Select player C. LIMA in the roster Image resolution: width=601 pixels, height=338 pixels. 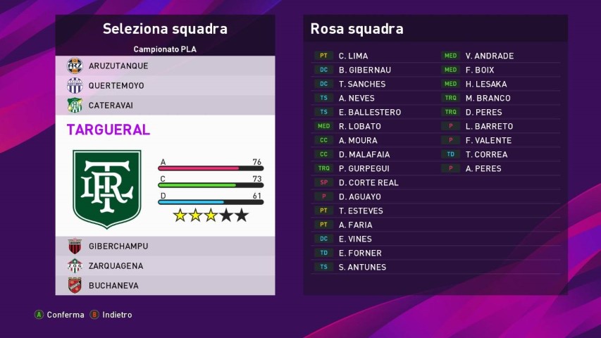(x=353, y=56)
